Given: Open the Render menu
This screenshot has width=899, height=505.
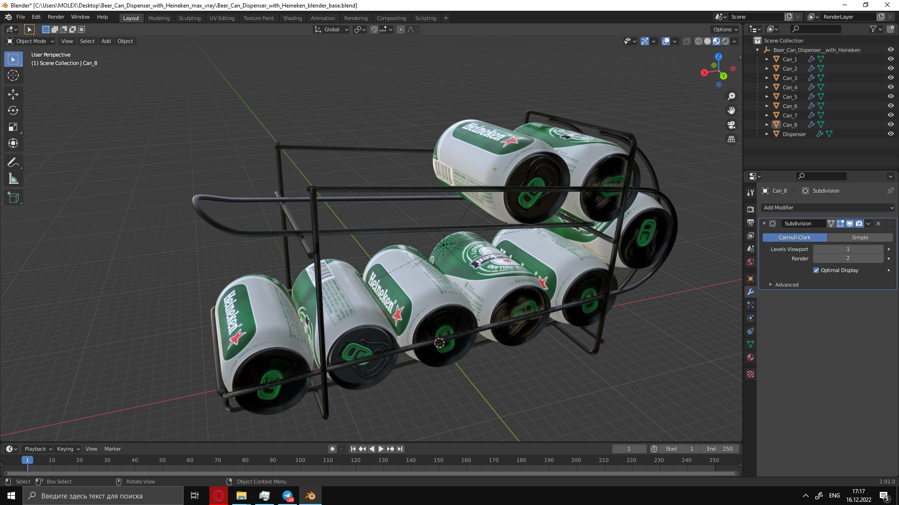Looking at the screenshot, I should point(56,17).
